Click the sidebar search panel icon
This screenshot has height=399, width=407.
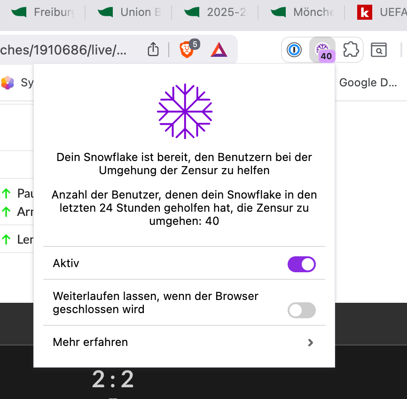tap(378, 49)
